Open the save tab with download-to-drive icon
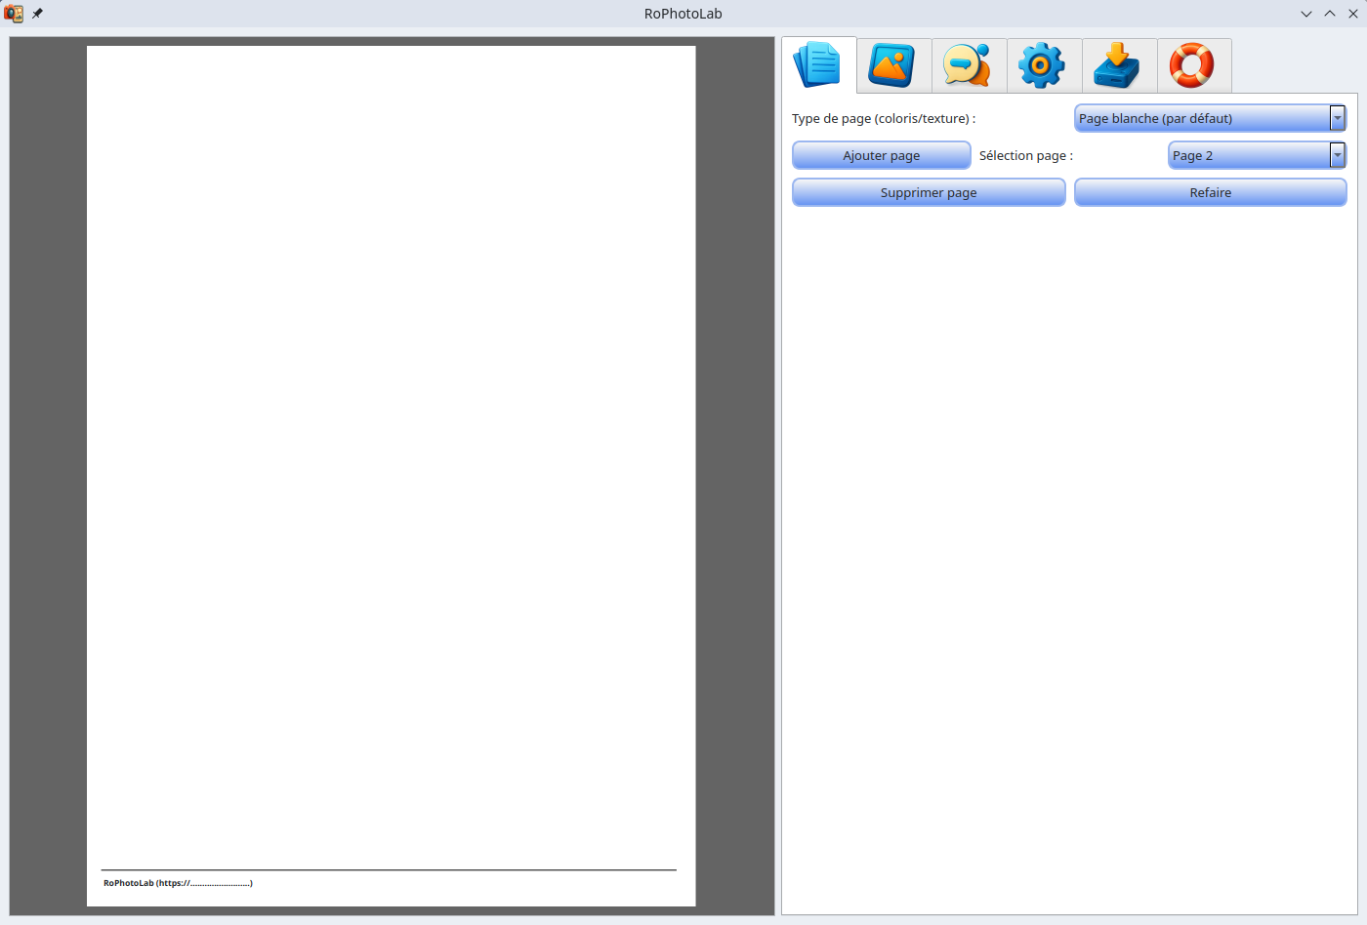Image resolution: width=1367 pixels, height=925 pixels. tap(1119, 65)
